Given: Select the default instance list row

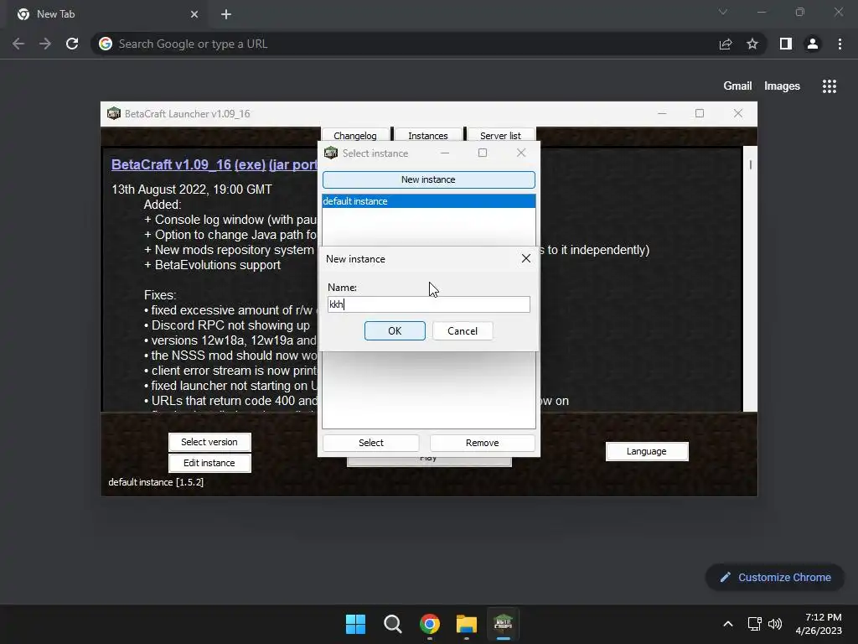Looking at the screenshot, I should click(428, 201).
